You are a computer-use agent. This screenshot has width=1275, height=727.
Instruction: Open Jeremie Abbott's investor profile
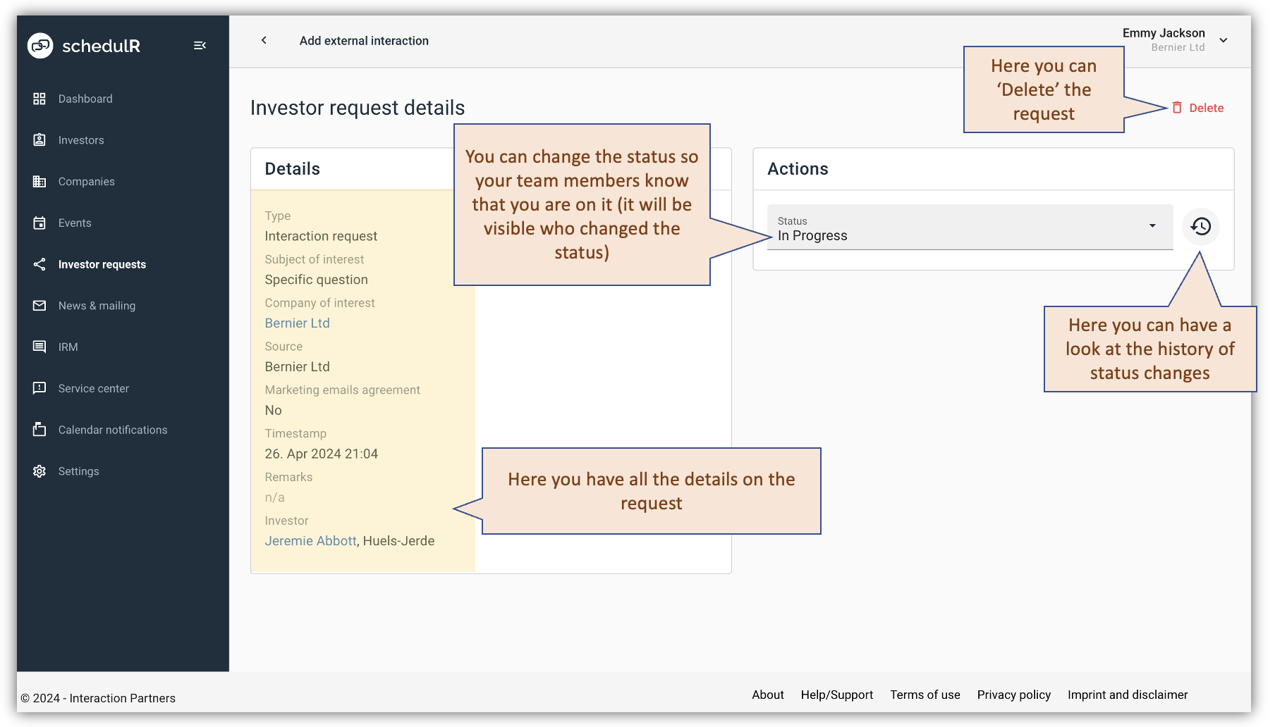pyautogui.click(x=310, y=540)
